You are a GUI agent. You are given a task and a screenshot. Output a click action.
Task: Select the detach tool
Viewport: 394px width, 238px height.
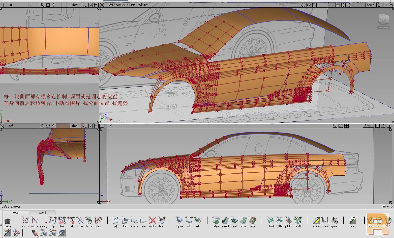click(162, 222)
